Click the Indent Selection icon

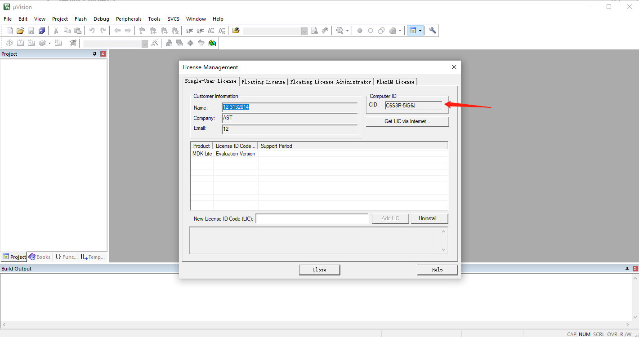[x=189, y=31]
